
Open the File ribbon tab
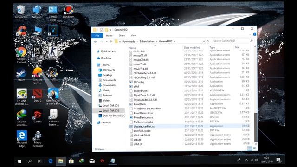tap(97, 35)
